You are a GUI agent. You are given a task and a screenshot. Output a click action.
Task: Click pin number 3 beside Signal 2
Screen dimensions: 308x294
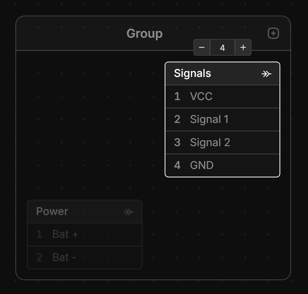(177, 143)
